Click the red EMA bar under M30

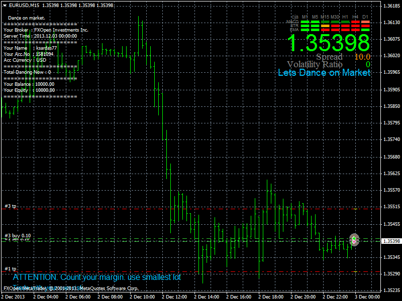tap(335, 30)
